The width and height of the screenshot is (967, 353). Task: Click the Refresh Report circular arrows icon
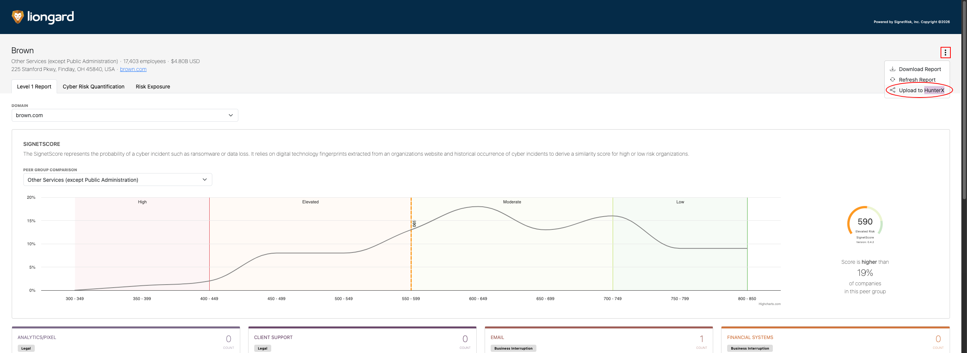(x=893, y=80)
